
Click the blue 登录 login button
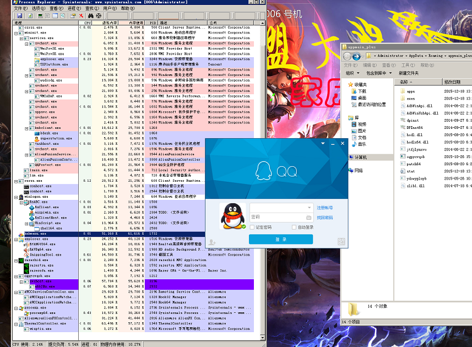[x=281, y=239]
